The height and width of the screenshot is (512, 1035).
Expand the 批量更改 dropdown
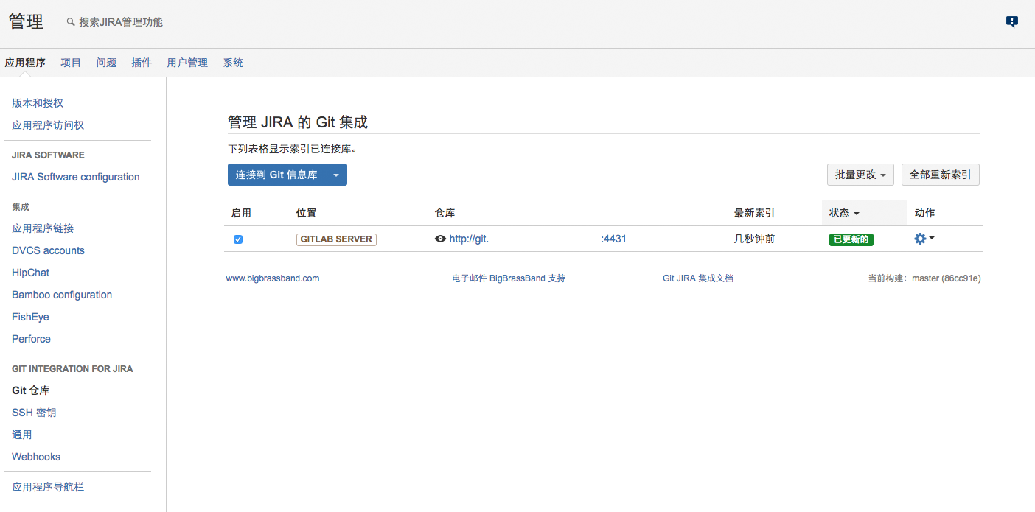coord(860,175)
